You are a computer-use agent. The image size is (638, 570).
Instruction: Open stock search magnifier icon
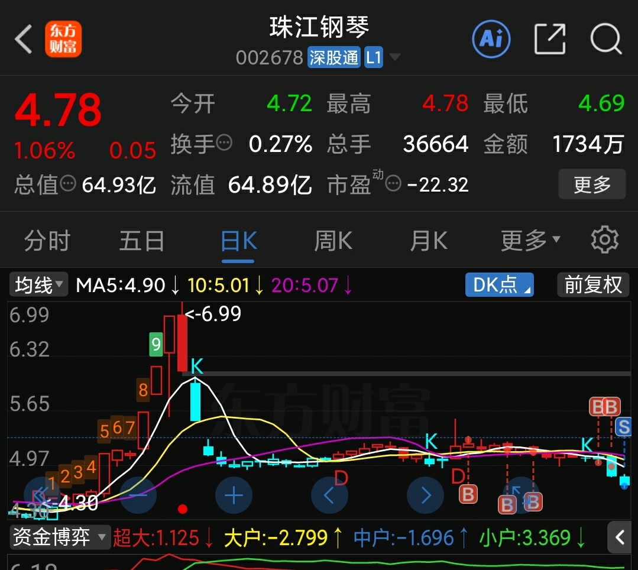[606, 39]
